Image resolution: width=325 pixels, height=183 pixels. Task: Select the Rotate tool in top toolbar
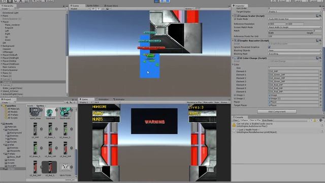[15, 1]
